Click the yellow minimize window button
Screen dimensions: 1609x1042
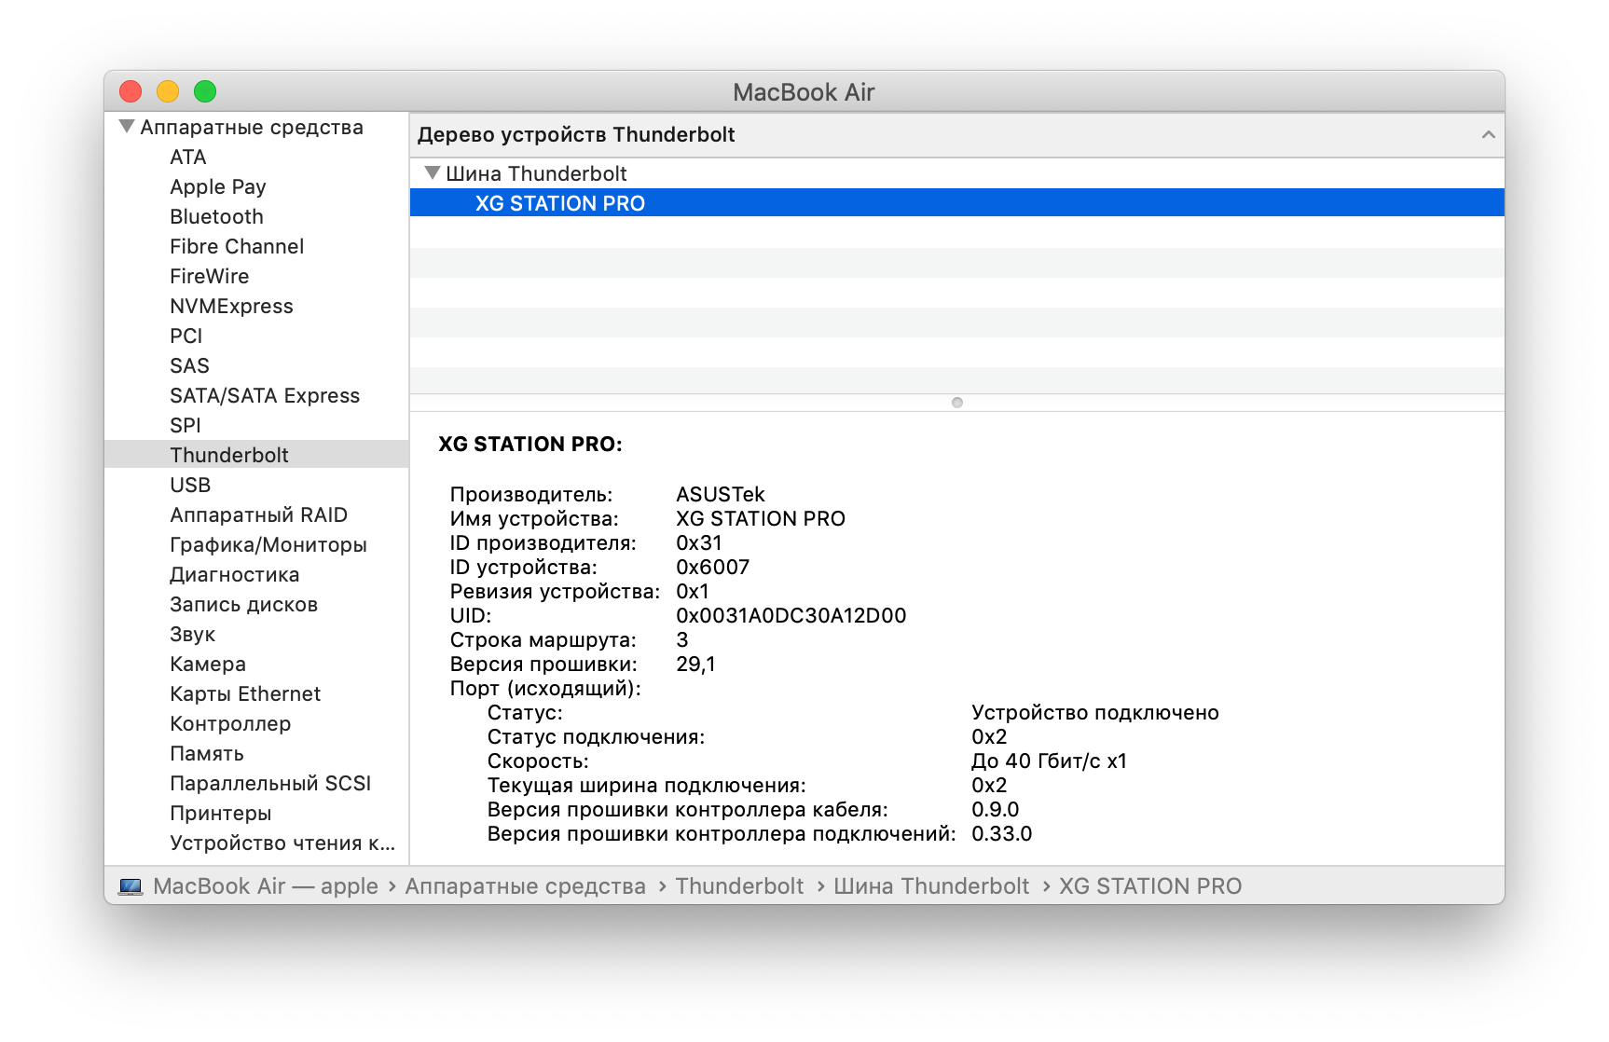coord(168,91)
